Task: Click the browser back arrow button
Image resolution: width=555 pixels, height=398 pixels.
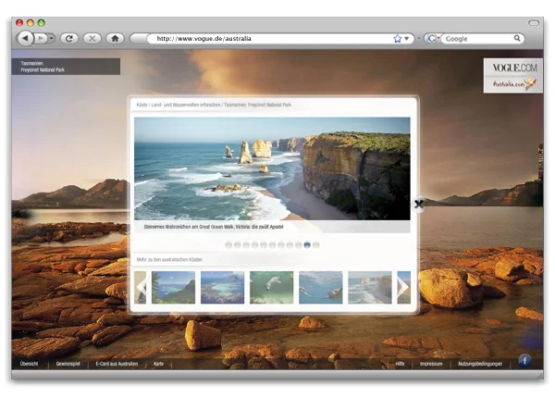Action: [25, 38]
